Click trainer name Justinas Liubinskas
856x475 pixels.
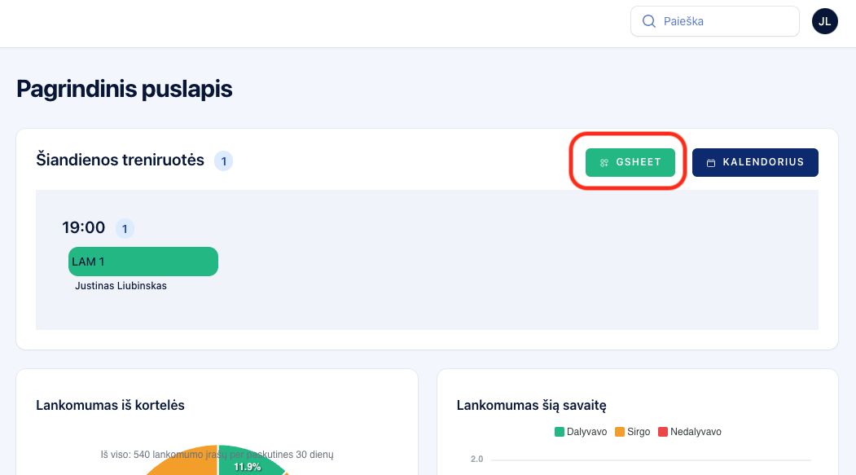(121, 286)
